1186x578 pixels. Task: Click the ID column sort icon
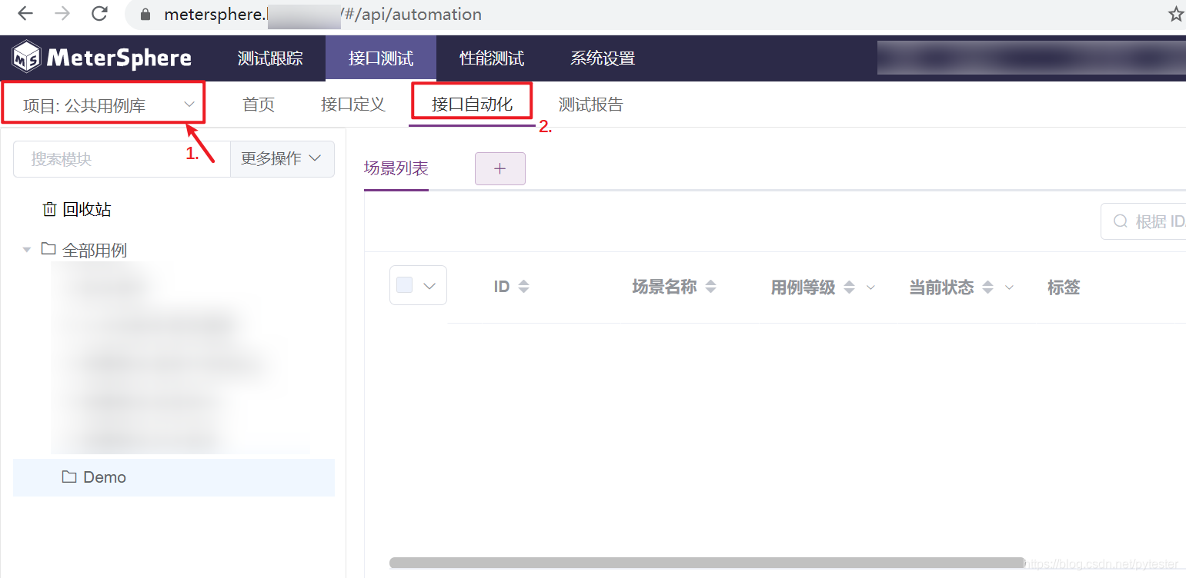[x=523, y=287]
